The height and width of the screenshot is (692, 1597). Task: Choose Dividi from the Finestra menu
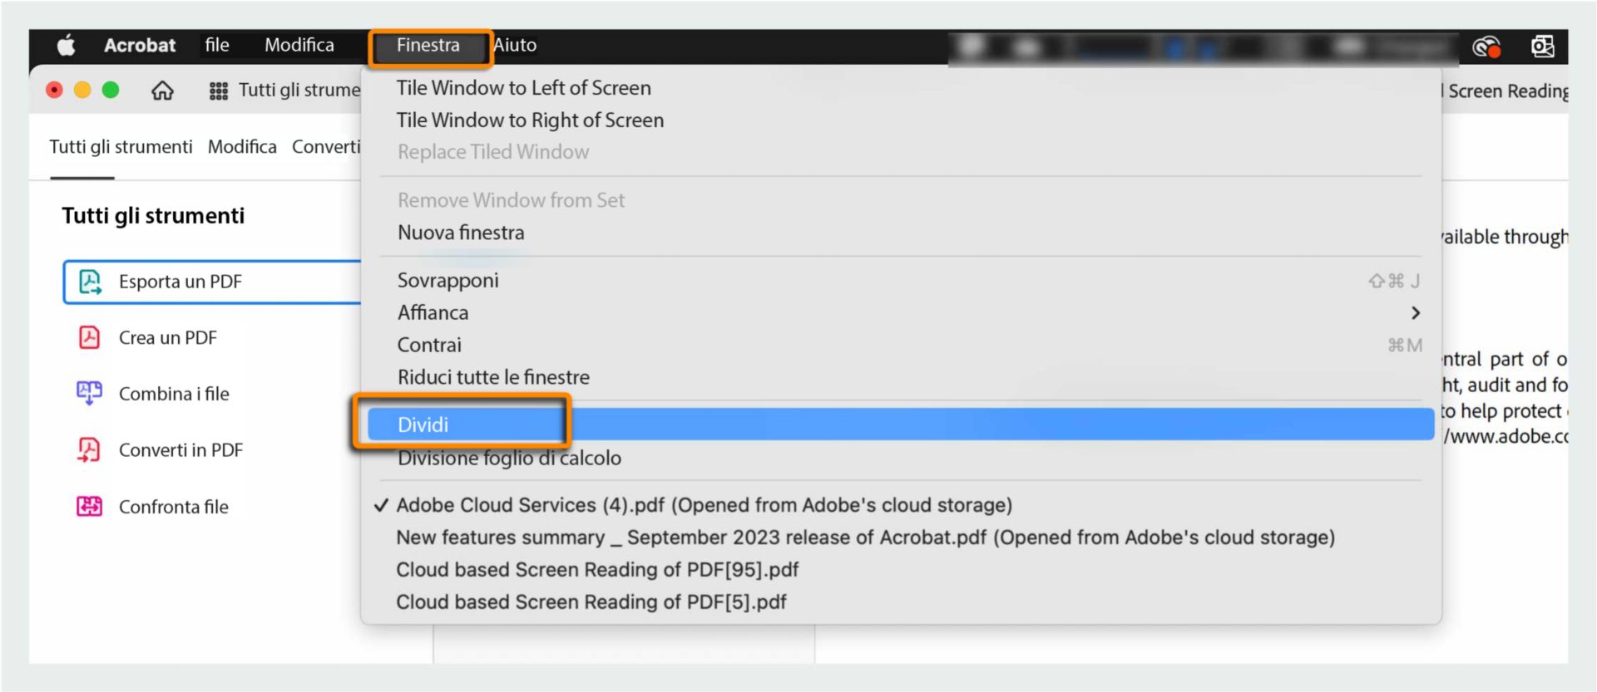(902, 425)
